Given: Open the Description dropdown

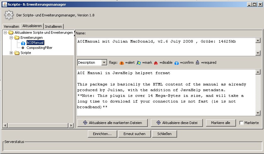Looking at the screenshot, I should point(104,62).
